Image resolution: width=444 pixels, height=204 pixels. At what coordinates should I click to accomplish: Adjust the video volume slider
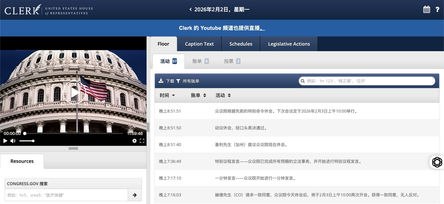(x=27, y=141)
